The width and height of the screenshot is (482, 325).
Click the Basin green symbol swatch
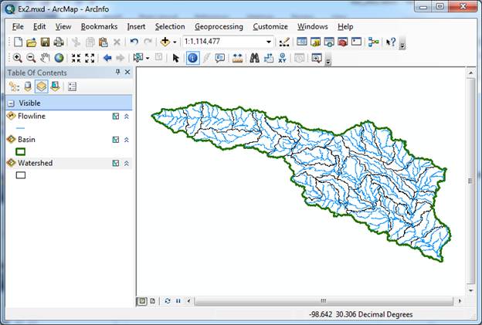[x=21, y=151]
